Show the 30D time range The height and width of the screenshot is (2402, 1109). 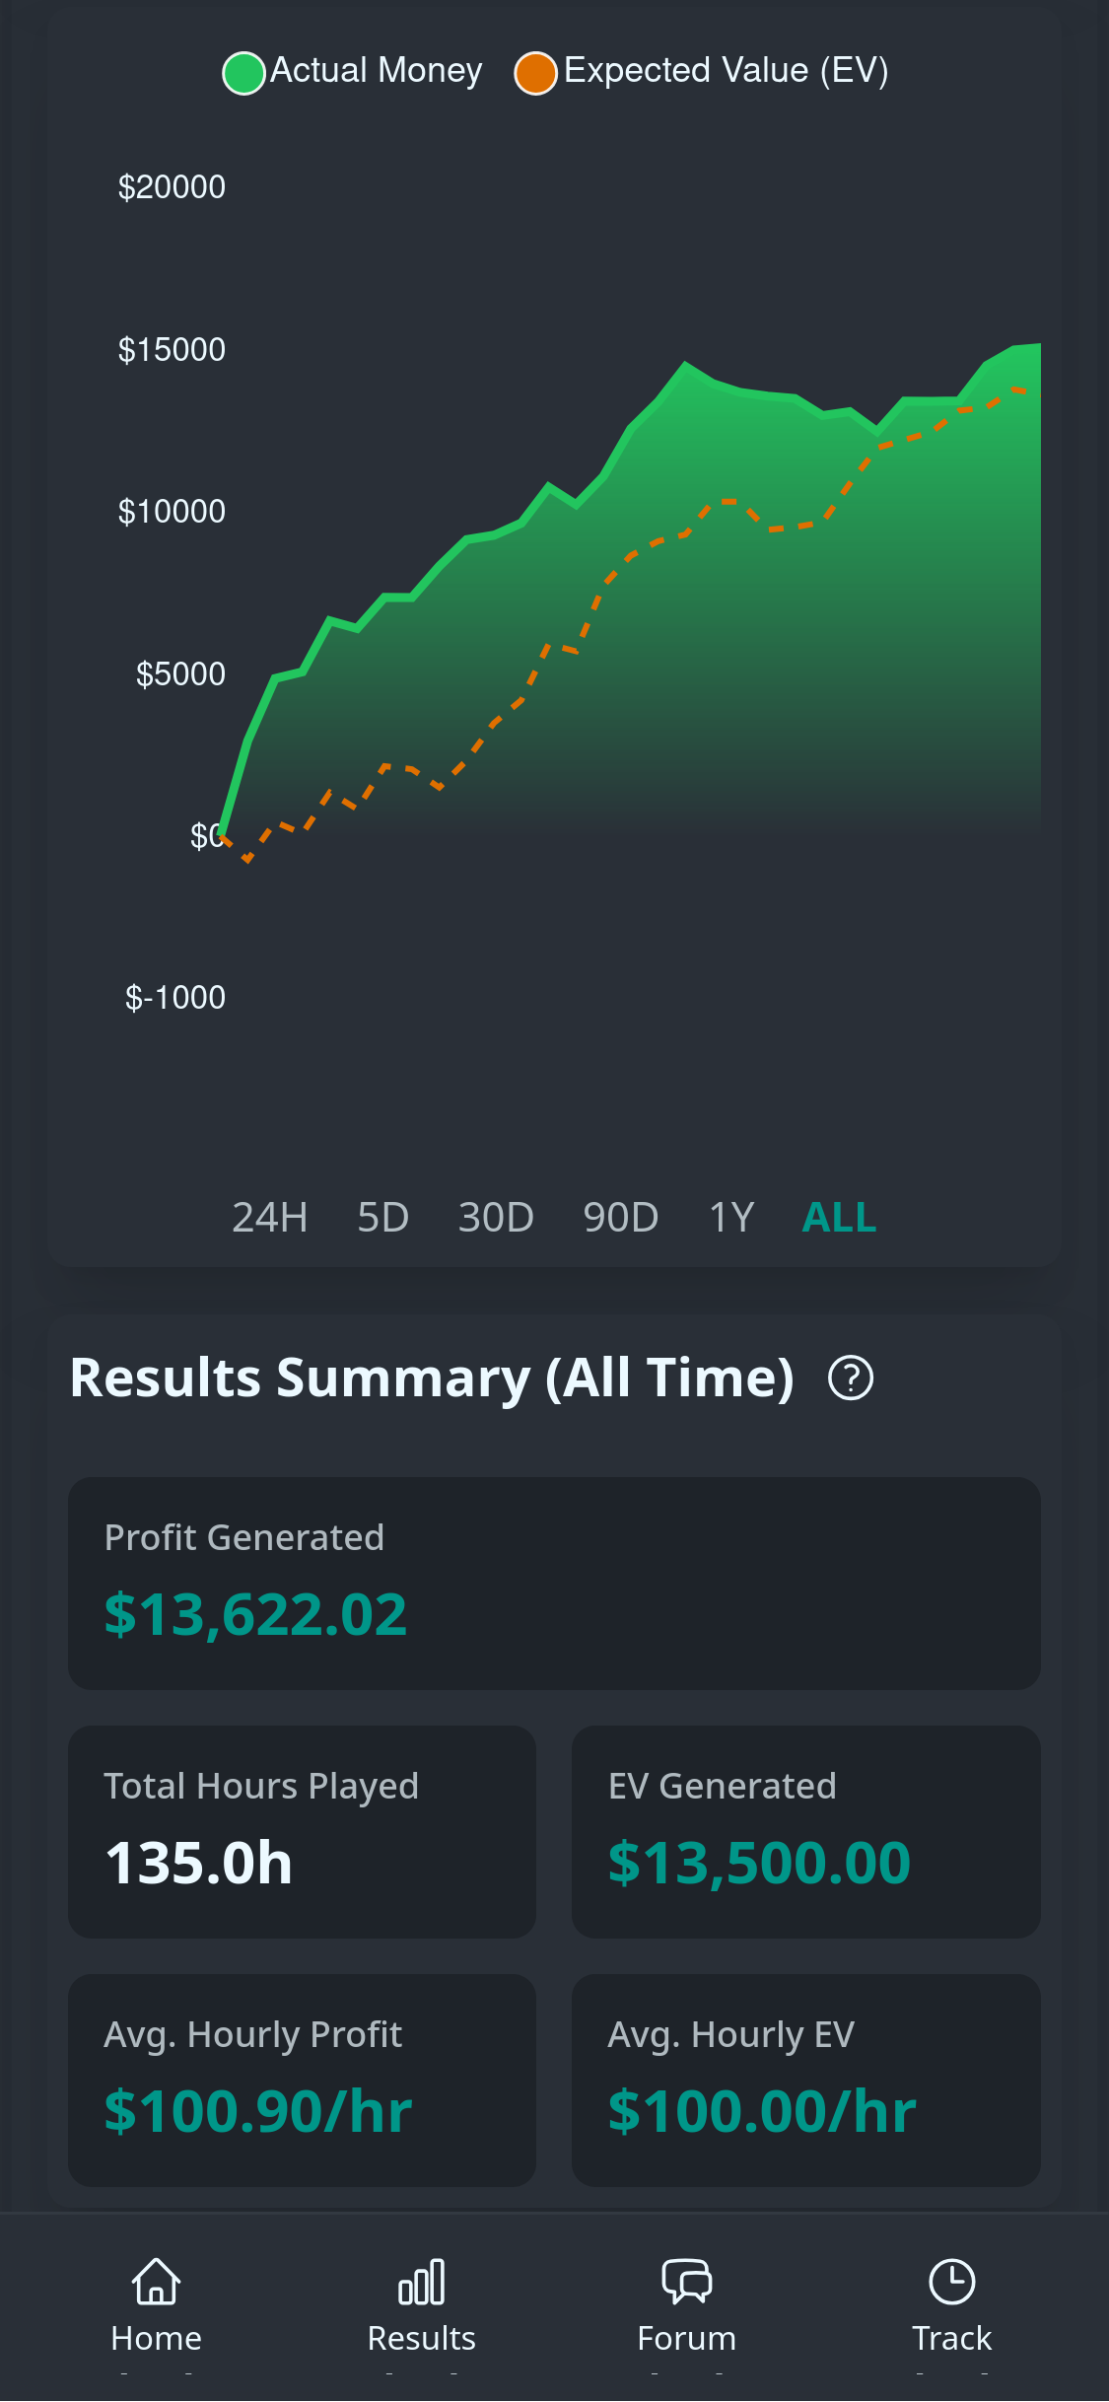pos(496,1218)
